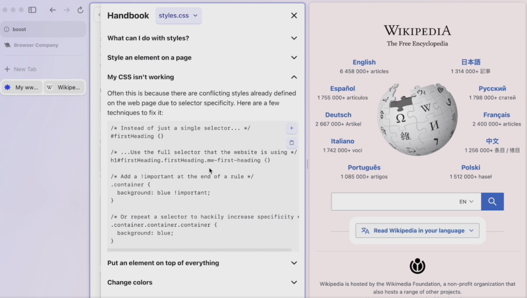Screen dimensions: 527x298
Task: Click 'background: blue !important;' code line
Action: click(x=163, y=193)
